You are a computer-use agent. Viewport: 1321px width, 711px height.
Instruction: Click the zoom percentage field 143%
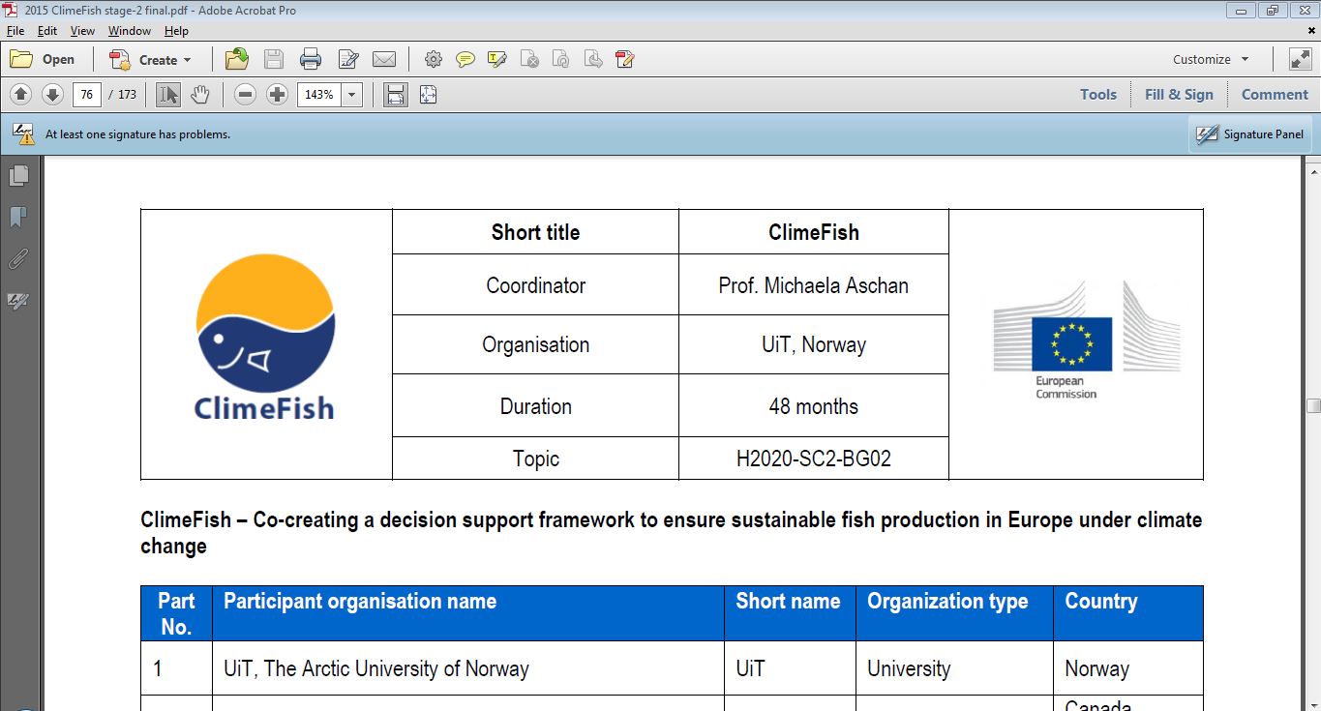[319, 95]
